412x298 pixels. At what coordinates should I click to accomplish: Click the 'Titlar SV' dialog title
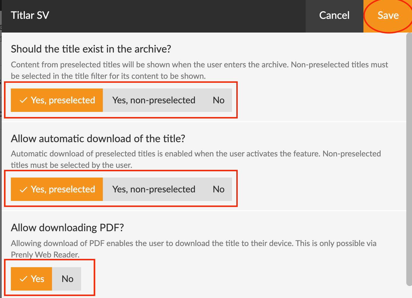[x=30, y=15]
